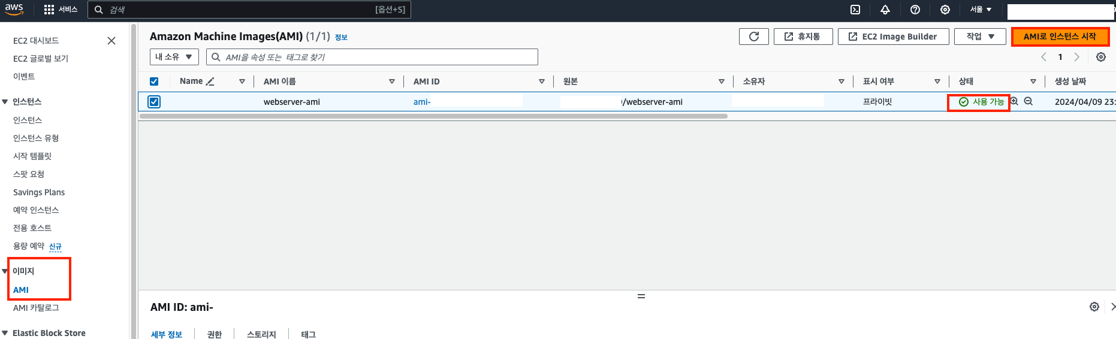Image resolution: width=1116 pixels, height=339 pixels.
Task: Open the help question mark icon
Action: (x=915, y=10)
